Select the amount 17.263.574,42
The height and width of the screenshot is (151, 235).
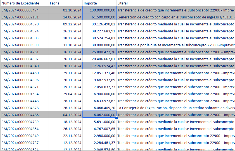(99, 66)
